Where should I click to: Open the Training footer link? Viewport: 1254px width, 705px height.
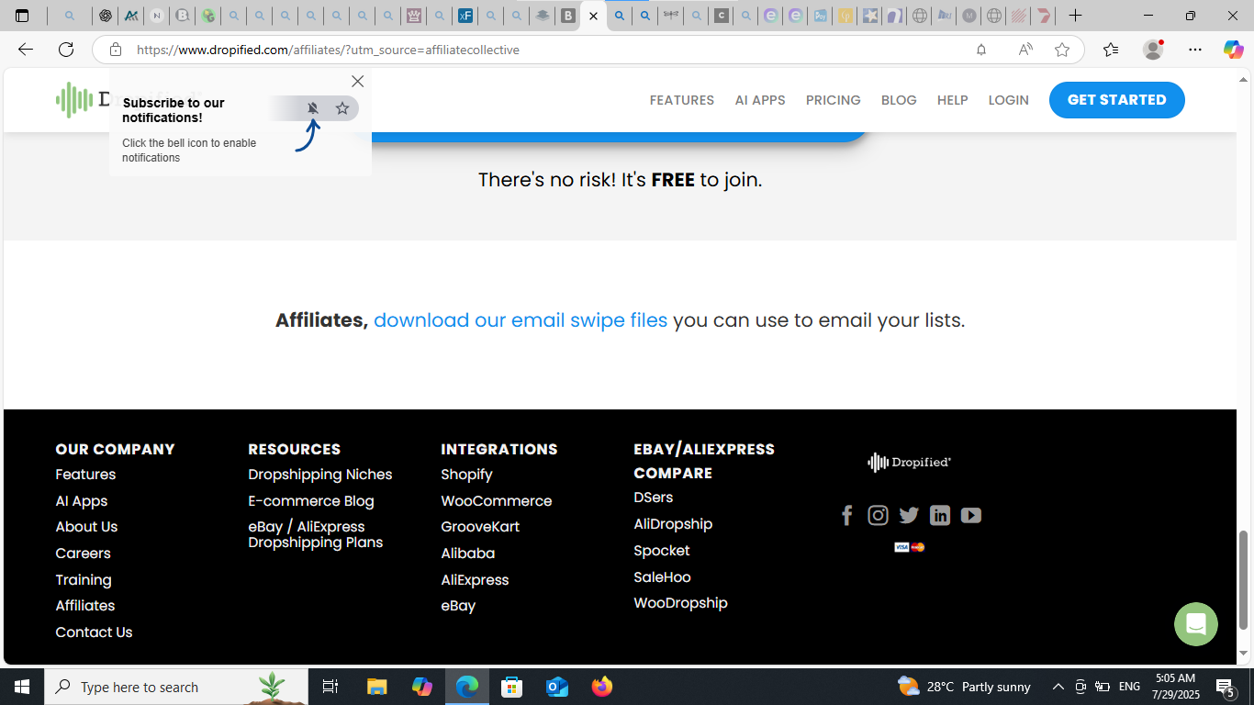point(84,580)
